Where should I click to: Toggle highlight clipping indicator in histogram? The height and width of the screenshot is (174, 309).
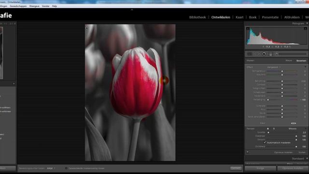305,29
